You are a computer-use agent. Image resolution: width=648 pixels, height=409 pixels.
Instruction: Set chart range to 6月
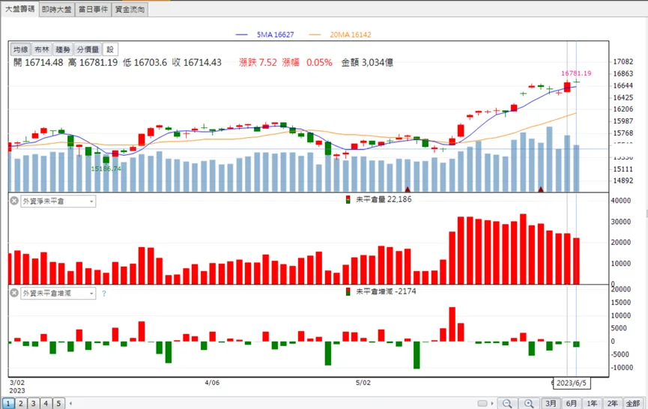click(x=571, y=403)
